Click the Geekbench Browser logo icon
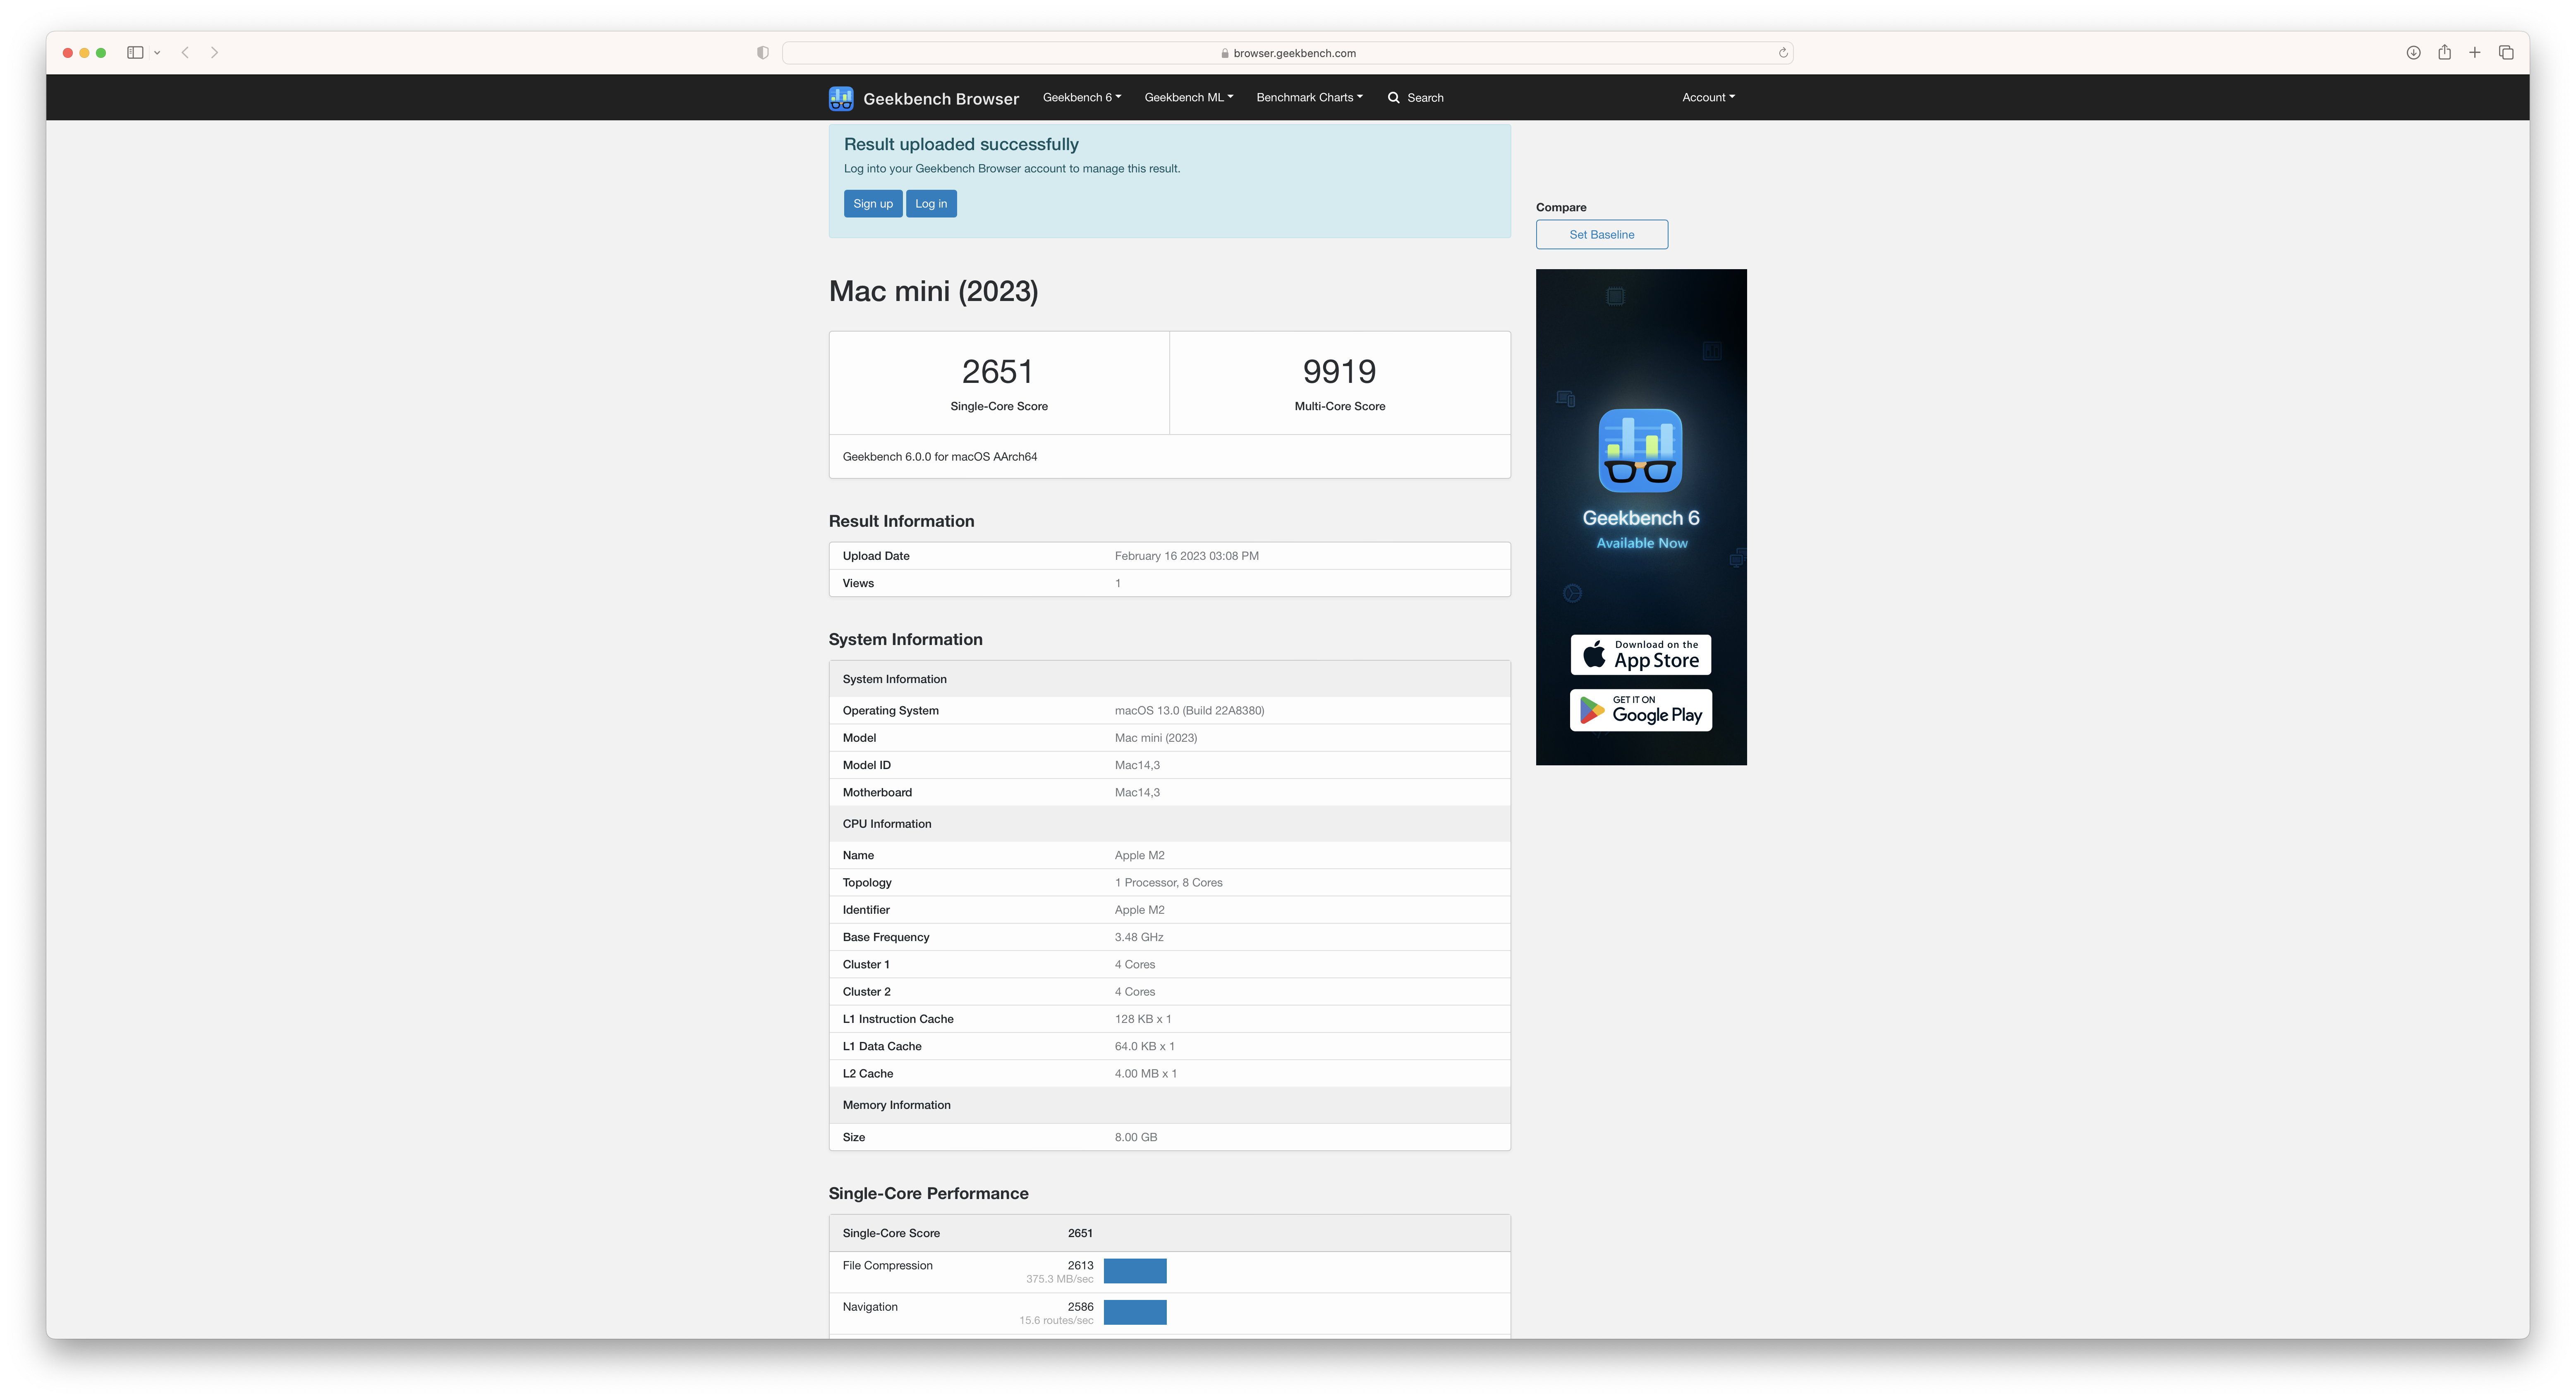This screenshot has width=2576, height=1400. (840, 98)
